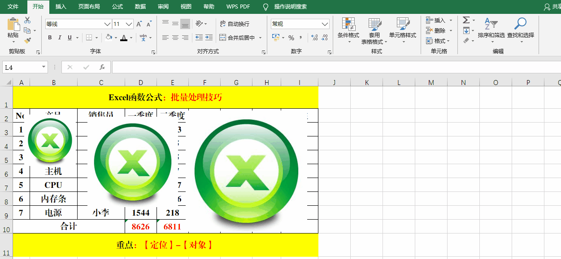The width and height of the screenshot is (561, 259).
Task: Click the AutoSum sigma icon
Action: pos(466,20)
